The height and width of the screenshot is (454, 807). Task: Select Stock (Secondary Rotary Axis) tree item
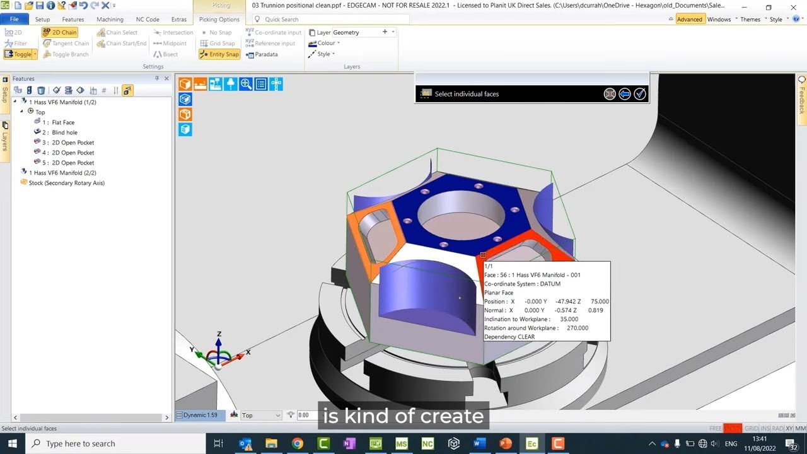(62, 183)
